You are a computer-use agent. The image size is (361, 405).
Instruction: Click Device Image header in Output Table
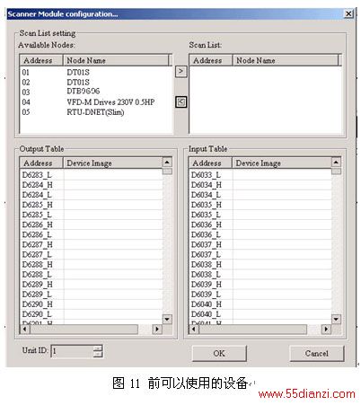112,163
